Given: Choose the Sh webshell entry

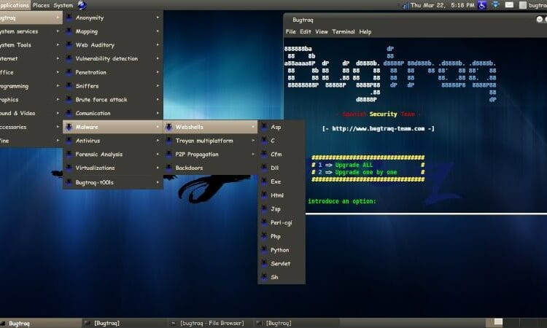Looking at the screenshot, I should click(x=282, y=277).
